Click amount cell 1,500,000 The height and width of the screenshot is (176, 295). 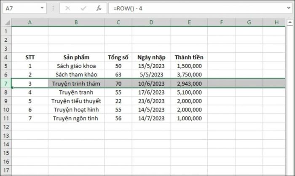pyautogui.click(x=189, y=66)
